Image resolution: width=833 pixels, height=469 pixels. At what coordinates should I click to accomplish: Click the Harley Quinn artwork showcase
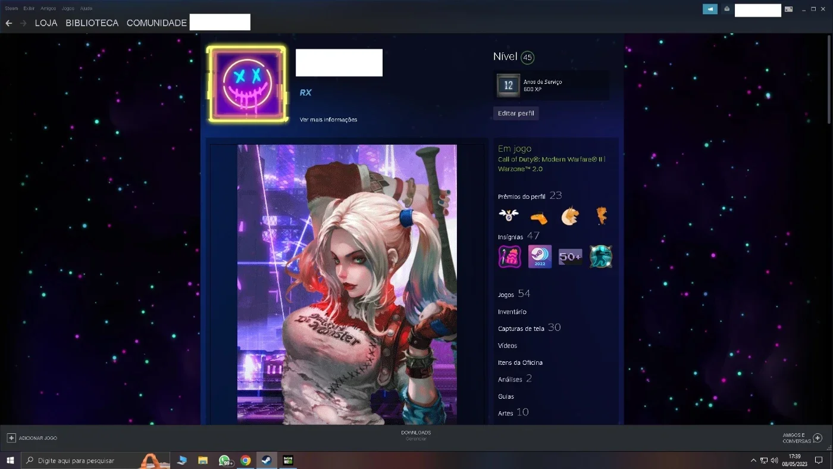coord(347,284)
